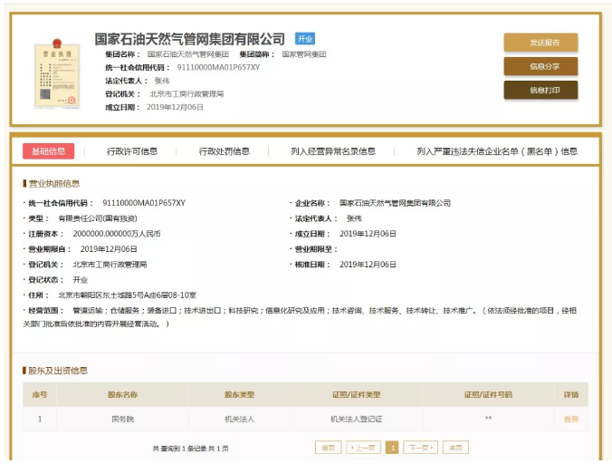Go to the 列入经营异常名录信息 tab
612x464 pixels.
click(333, 151)
